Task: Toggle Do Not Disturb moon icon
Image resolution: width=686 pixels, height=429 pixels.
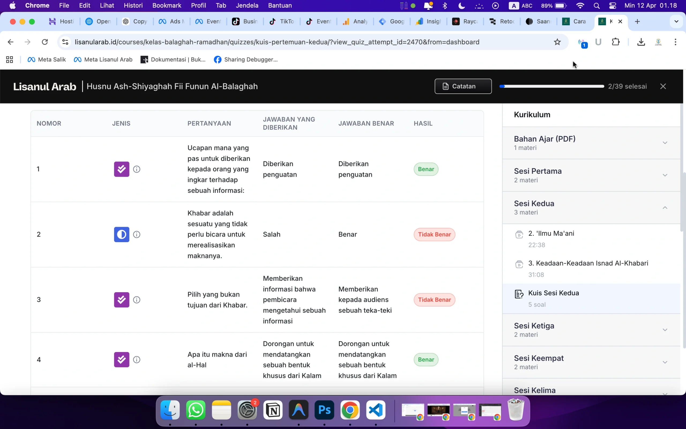Action: 461,6
